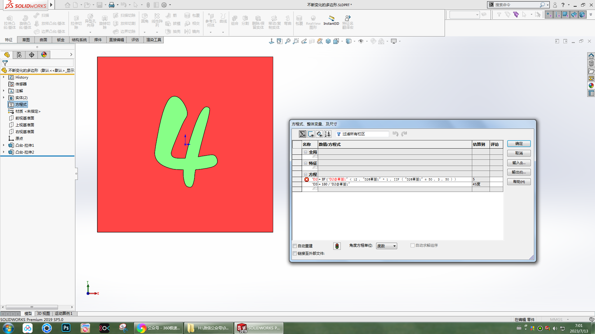Expand the 实体(2) tree node
The height and width of the screenshot is (334, 595).
tap(4, 98)
